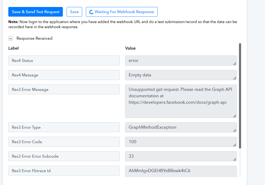Click resize handle of the 'error' value box

tap(235, 64)
